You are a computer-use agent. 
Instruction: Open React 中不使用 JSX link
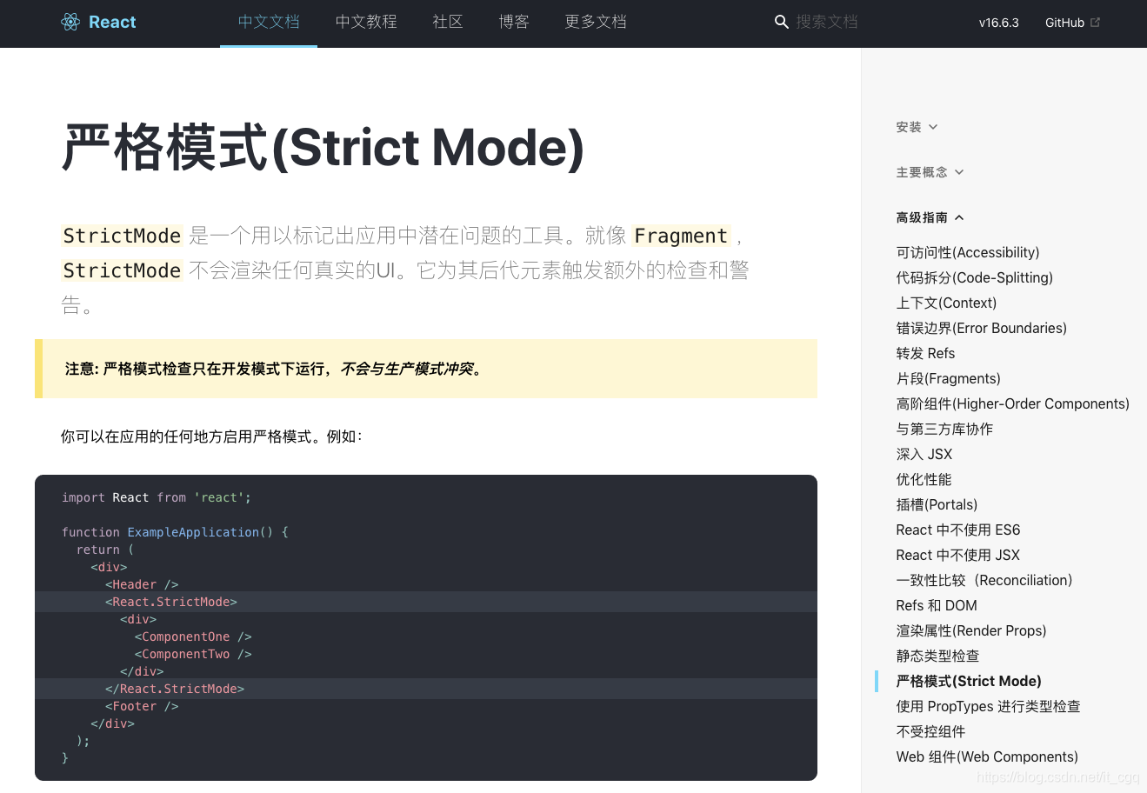(957, 555)
